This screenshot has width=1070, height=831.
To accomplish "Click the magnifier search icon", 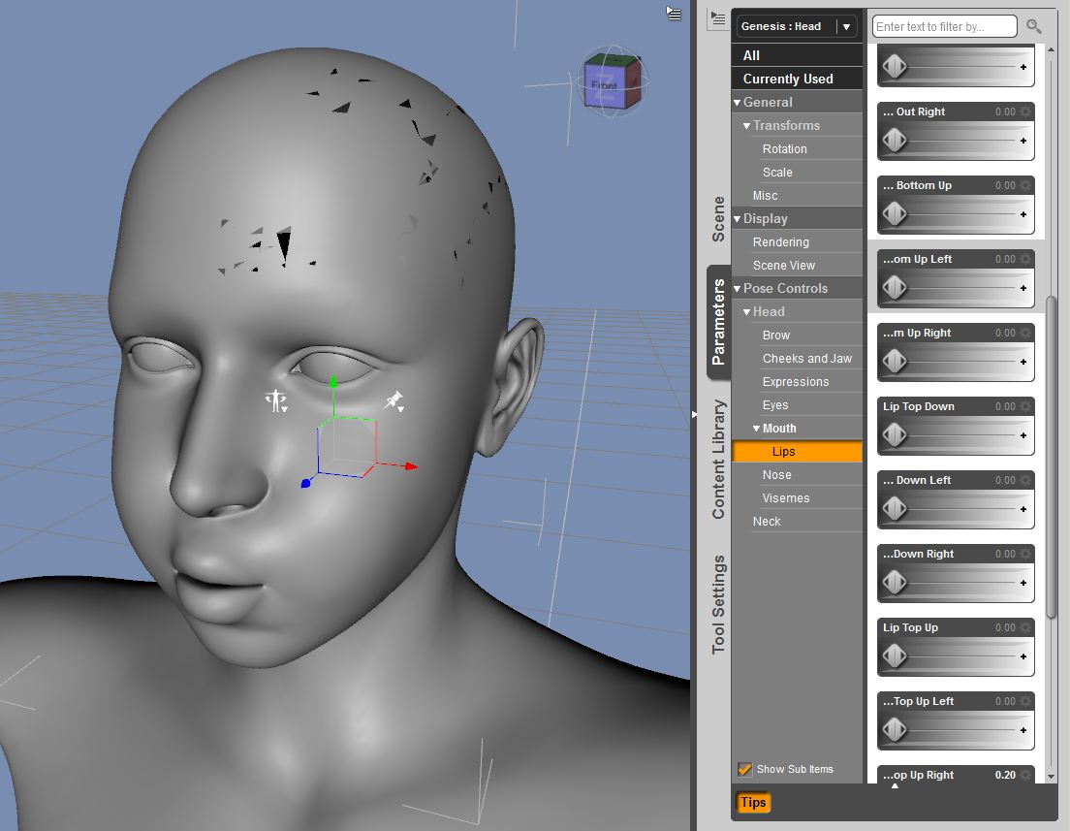I will 1034,26.
